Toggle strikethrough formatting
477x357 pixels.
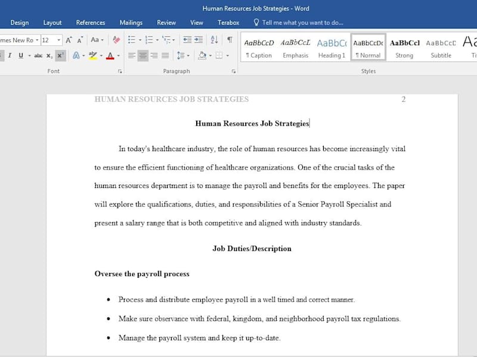(38, 55)
